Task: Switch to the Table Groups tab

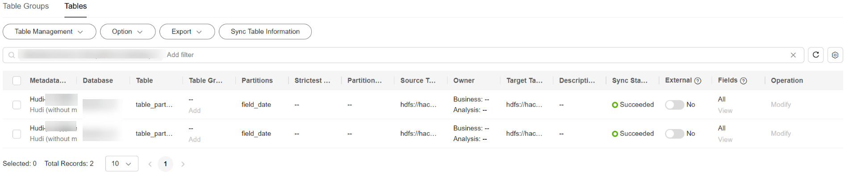Action: pyautogui.click(x=26, y=6)
